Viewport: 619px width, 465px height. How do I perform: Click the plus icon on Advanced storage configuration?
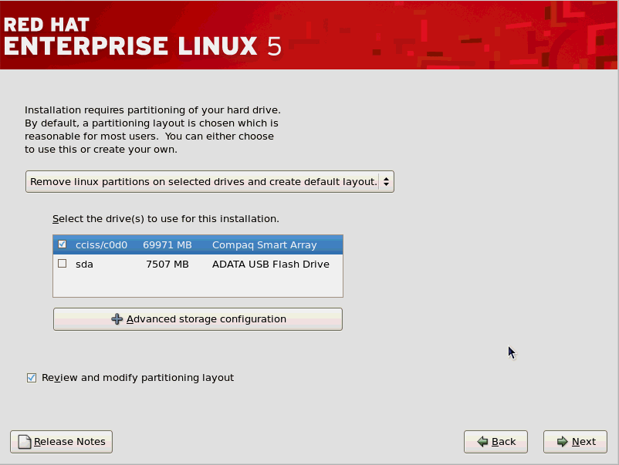pyautogui.click(x=117, y=319)
